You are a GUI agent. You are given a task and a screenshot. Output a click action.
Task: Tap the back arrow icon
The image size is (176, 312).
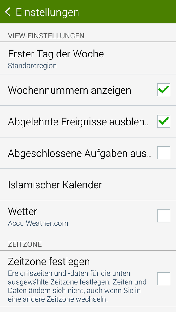(7, 12)
